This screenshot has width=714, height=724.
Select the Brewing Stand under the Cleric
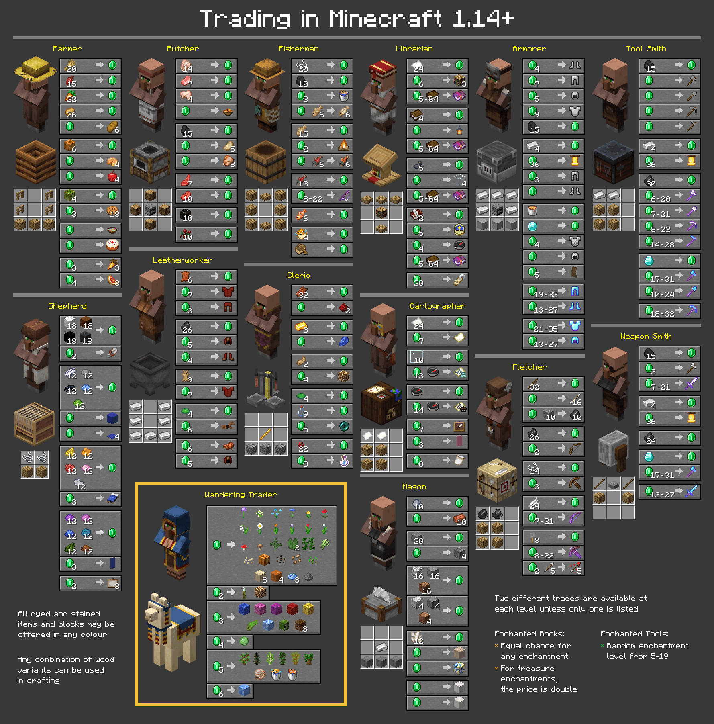point(266,389)
